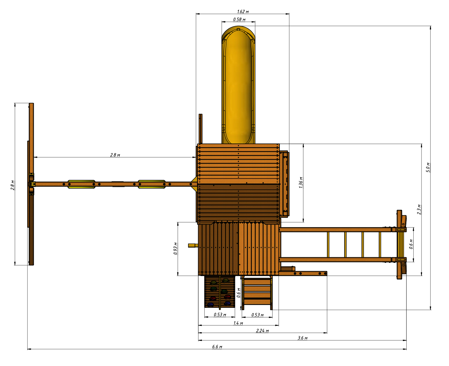This screenshot has width=449, height=366.
Task: Click the 3.6 м dimension label
Action: 302,338
